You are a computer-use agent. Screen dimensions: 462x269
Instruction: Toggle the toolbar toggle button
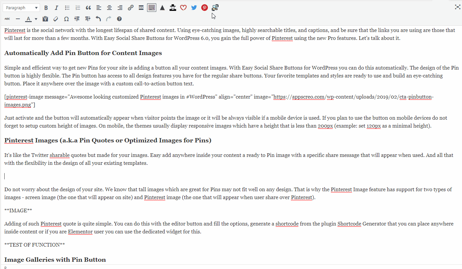[x=152, y=8]
